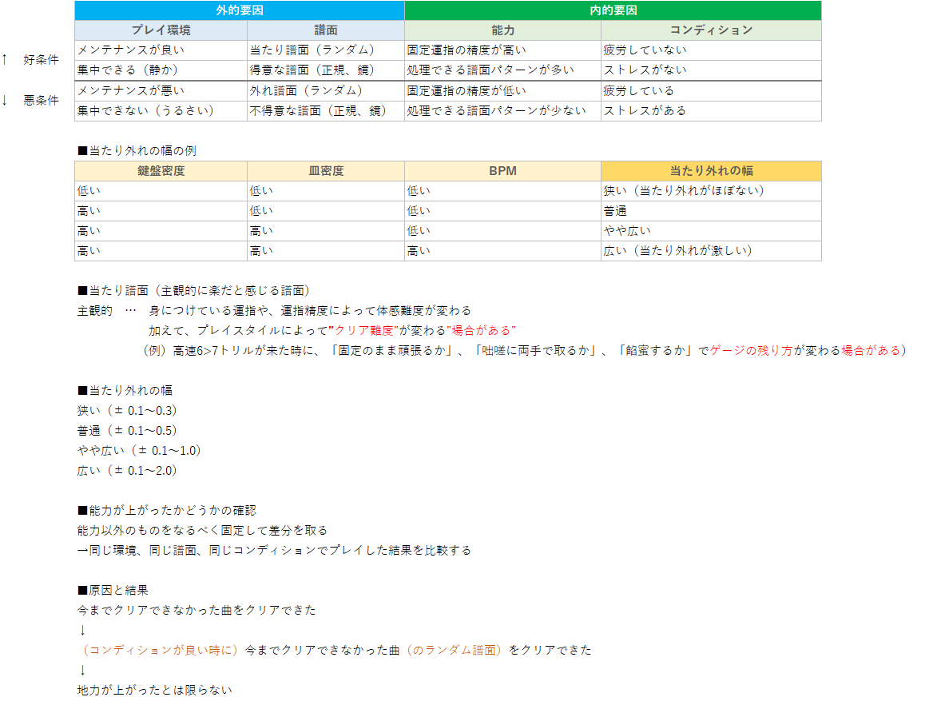Click the cell 不得意な譜面（正規、鏡）
The width and height of the screenshot is (937, 701).
pos(326,110)
